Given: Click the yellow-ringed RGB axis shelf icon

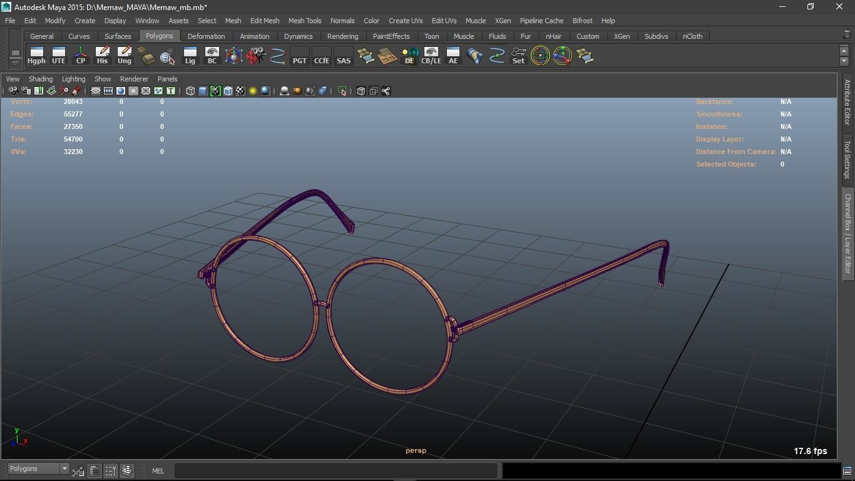Looking at the screenshot, I should tap(562, 56).
